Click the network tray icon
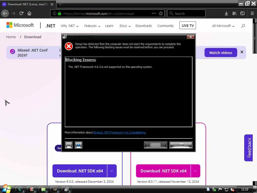Viewport: 257px width, 193px height. point(226,190)
